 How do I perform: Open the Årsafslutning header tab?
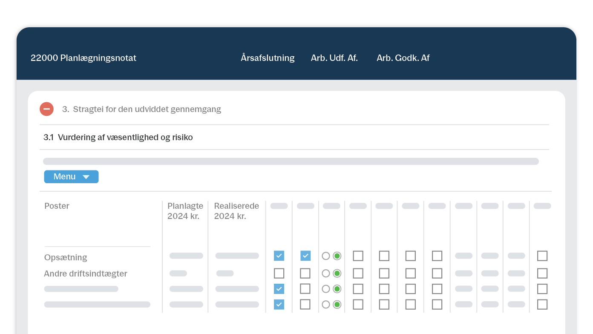click(x=268, y=58)
